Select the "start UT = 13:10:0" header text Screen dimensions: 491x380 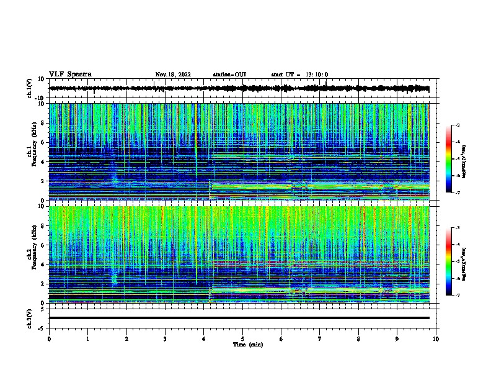[x=299, y=75]
